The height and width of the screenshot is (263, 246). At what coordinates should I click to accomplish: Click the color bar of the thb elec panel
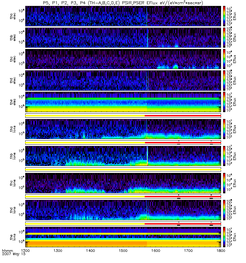tap(224, 37)
